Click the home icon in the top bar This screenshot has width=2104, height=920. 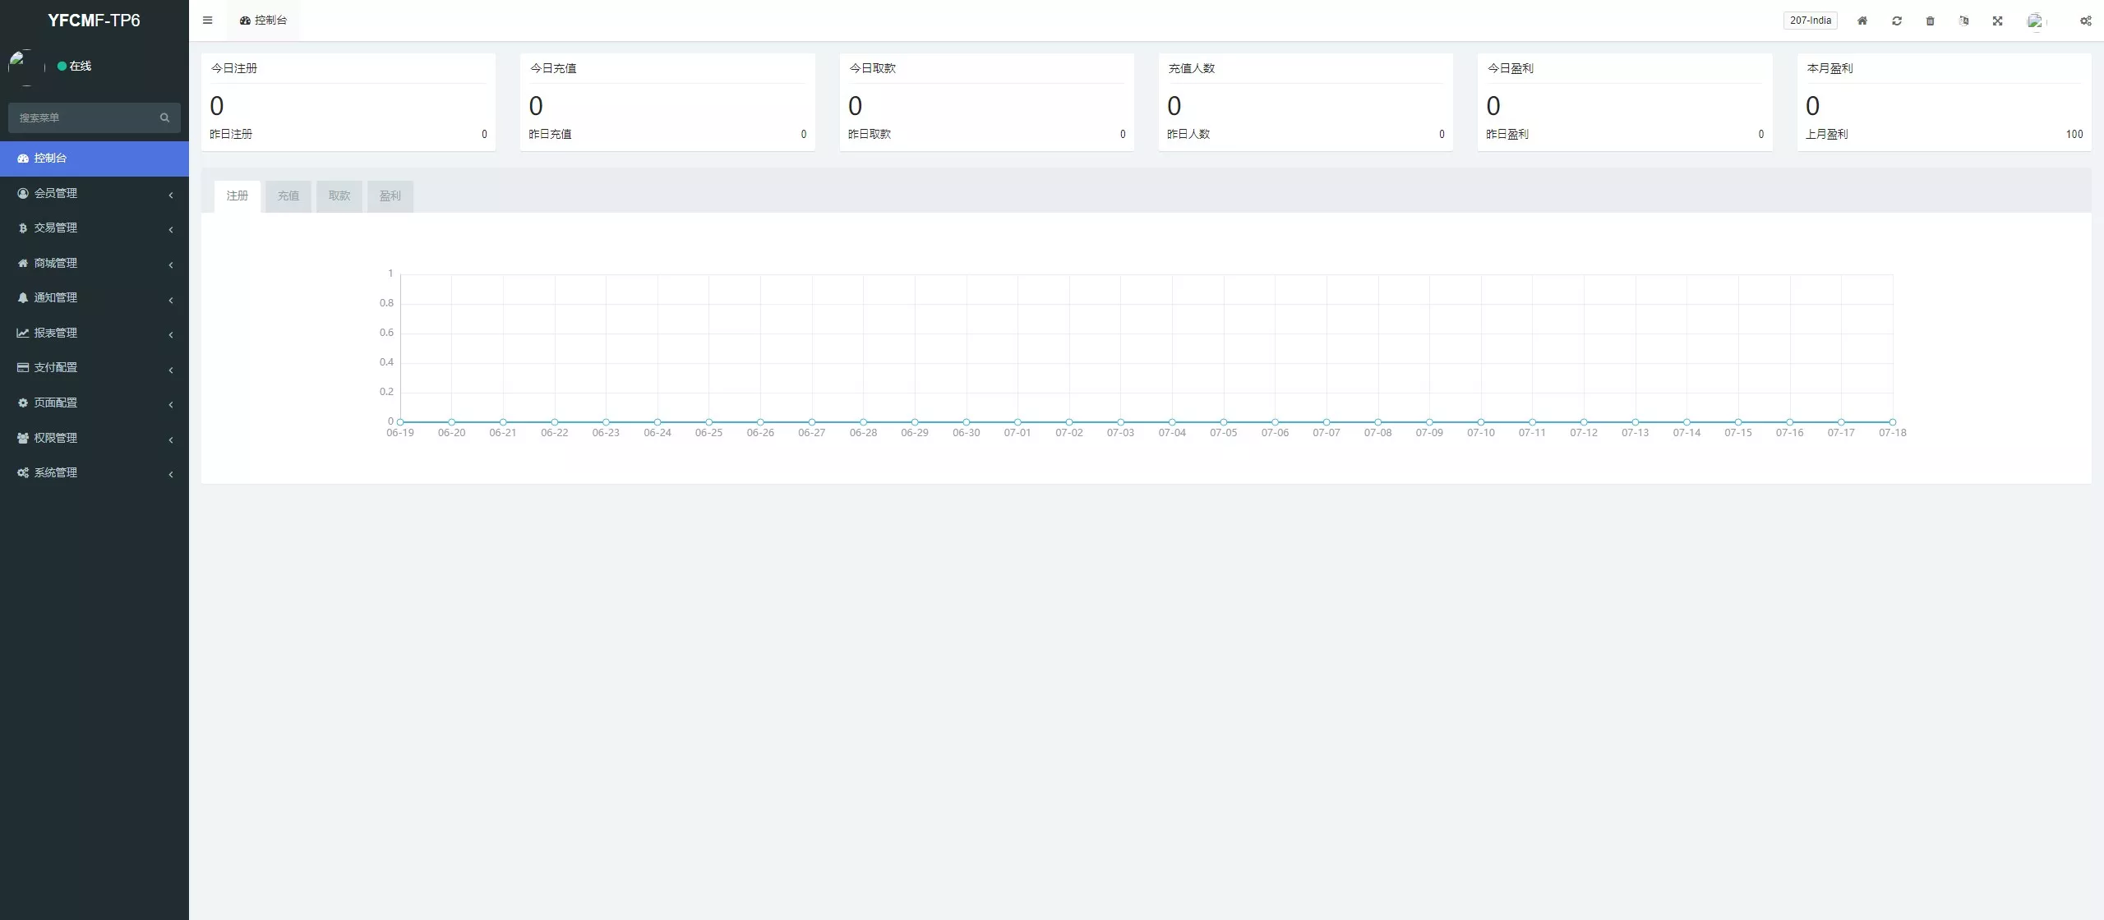click(x=1862, y=21)
